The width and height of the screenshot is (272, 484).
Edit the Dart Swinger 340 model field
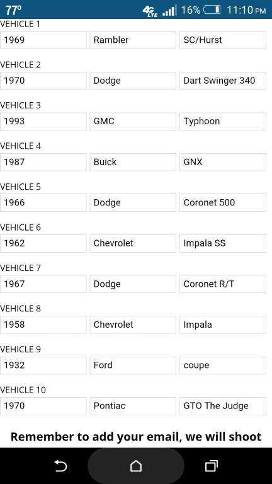[223, 81]
